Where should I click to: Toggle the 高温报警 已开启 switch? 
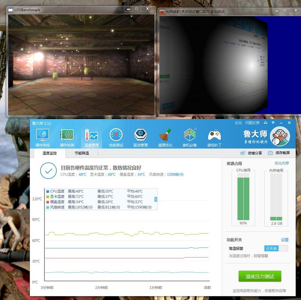pos(276,248)
